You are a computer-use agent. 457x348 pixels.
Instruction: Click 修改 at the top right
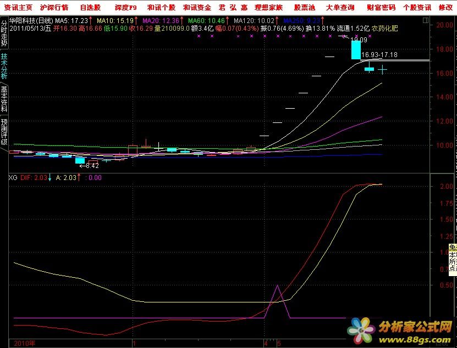pos(446,7)
